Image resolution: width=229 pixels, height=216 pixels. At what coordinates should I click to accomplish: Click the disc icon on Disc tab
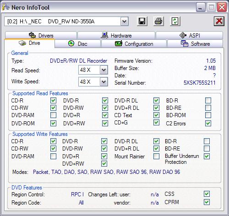tap(71, 43)
